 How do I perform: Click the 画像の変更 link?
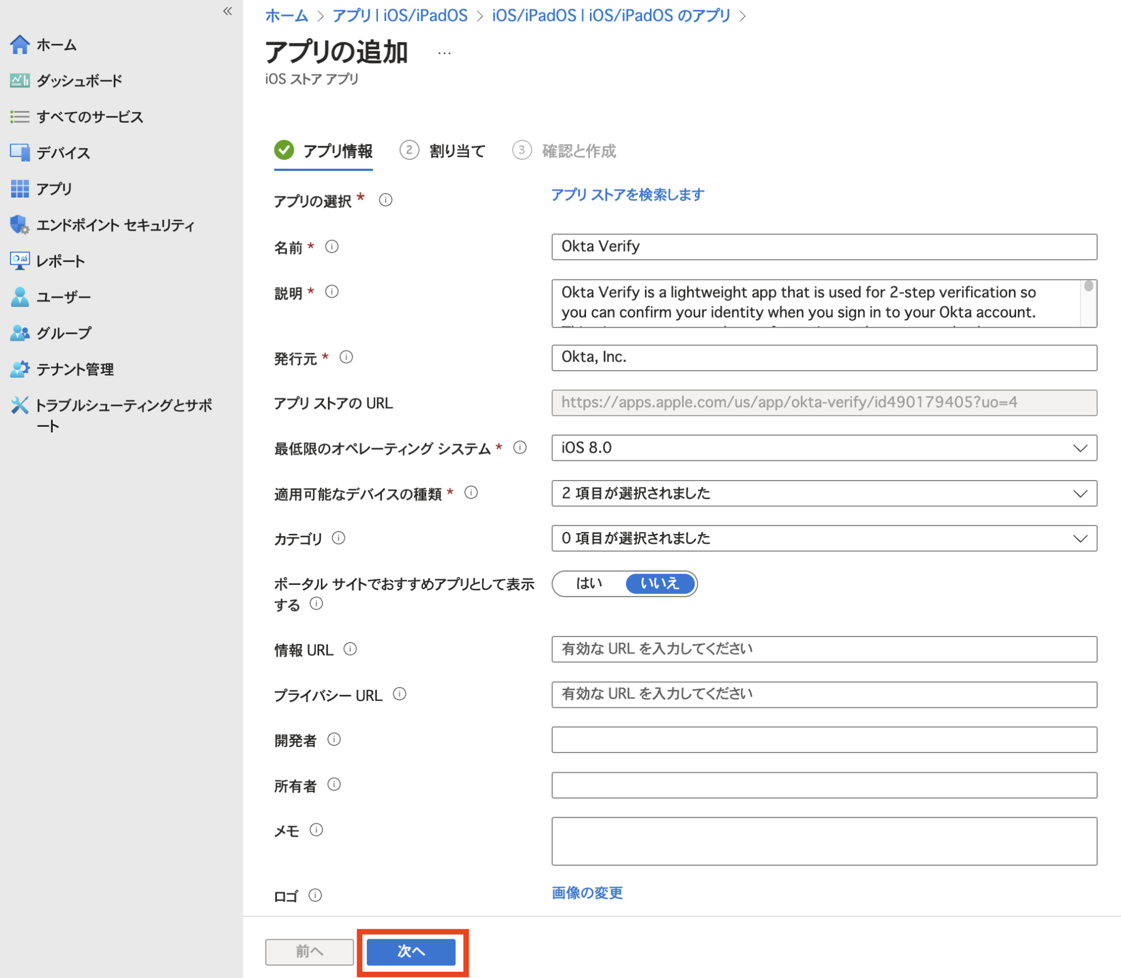pyautogui.click(x=587, y=893)
